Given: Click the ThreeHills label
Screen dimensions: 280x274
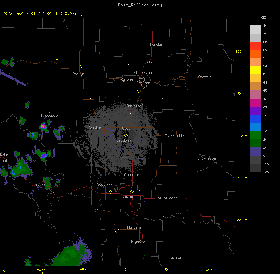Looking at the screenshot, I should 174,136.
